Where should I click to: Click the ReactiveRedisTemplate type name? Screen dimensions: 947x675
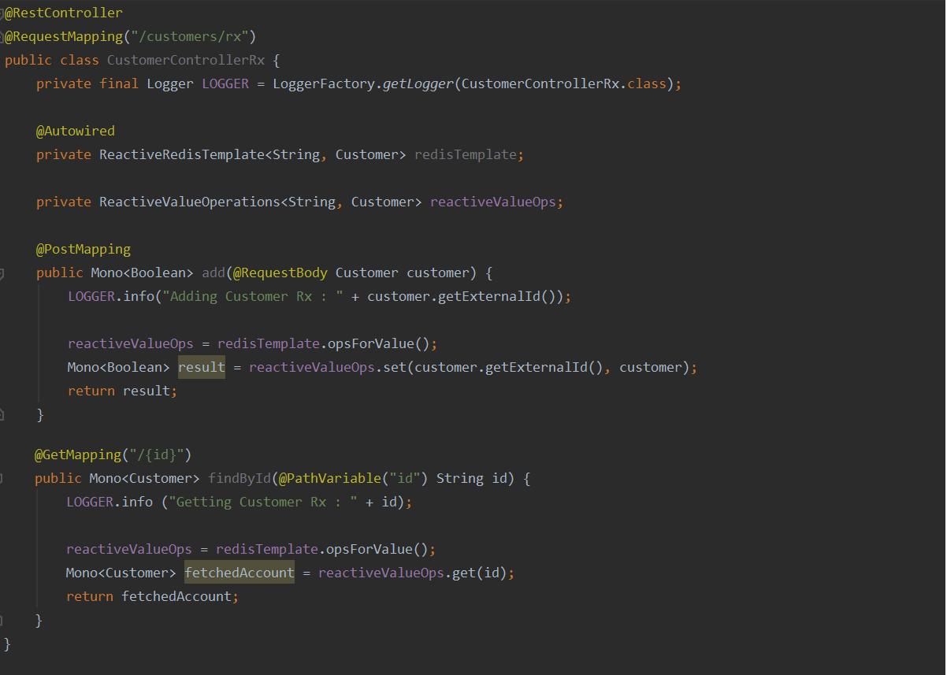(182, 154)
